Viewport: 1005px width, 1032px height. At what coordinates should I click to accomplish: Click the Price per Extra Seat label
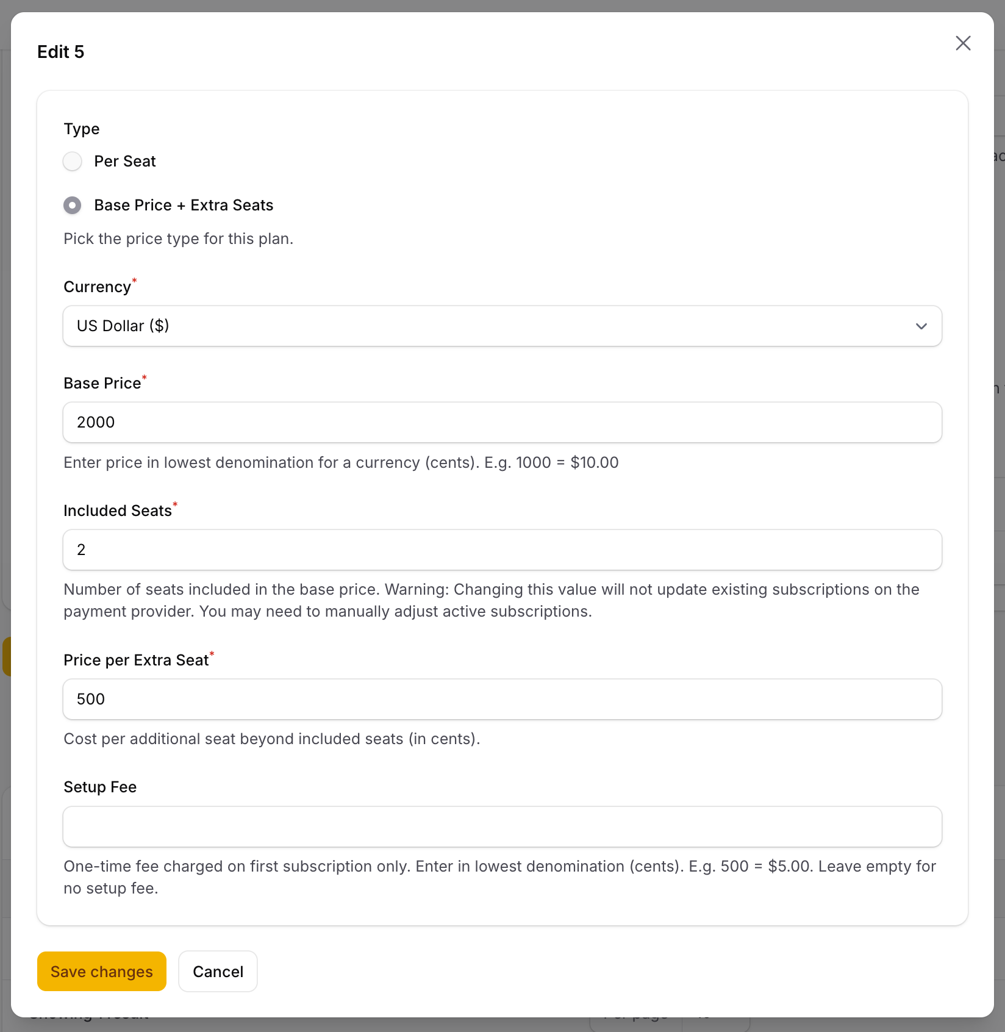point(136,661)
